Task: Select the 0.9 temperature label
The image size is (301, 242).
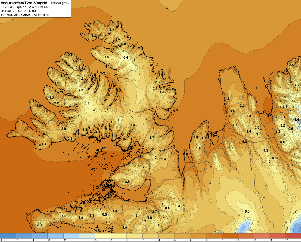Action: tap(120, 120)
